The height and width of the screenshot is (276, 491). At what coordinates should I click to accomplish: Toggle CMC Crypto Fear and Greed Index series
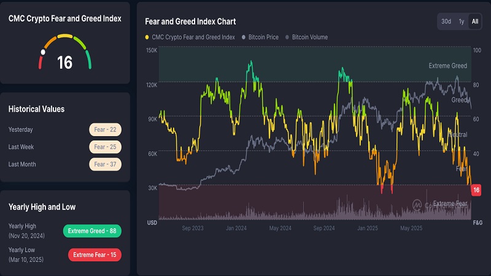click(193, 37)
